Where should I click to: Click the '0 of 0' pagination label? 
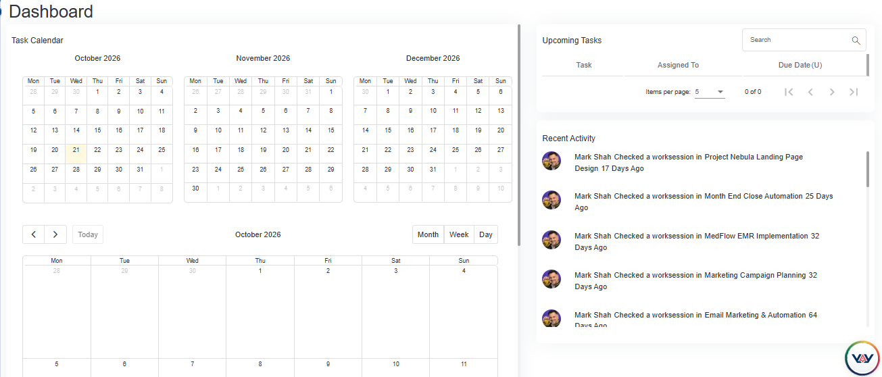click(753, 92)
